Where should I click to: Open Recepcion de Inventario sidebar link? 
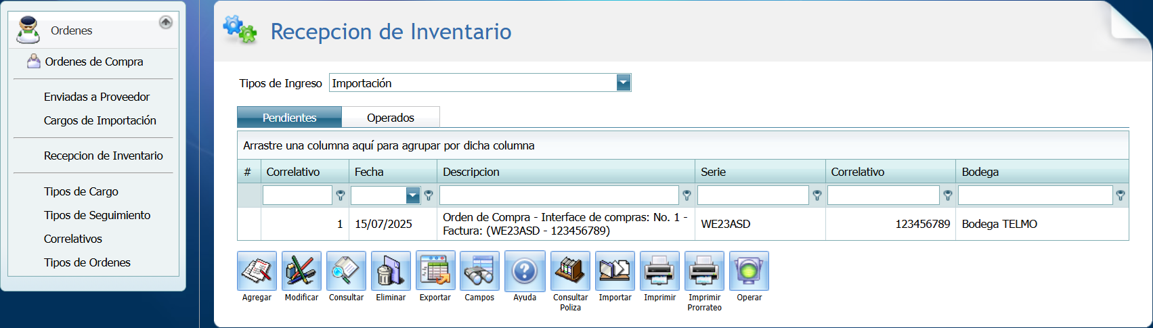click(104, 156)
